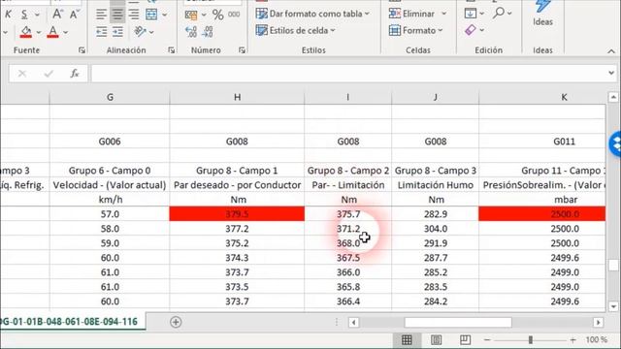Switch to Page Break Preview view
621x349 pixels.
pos(466,340)
